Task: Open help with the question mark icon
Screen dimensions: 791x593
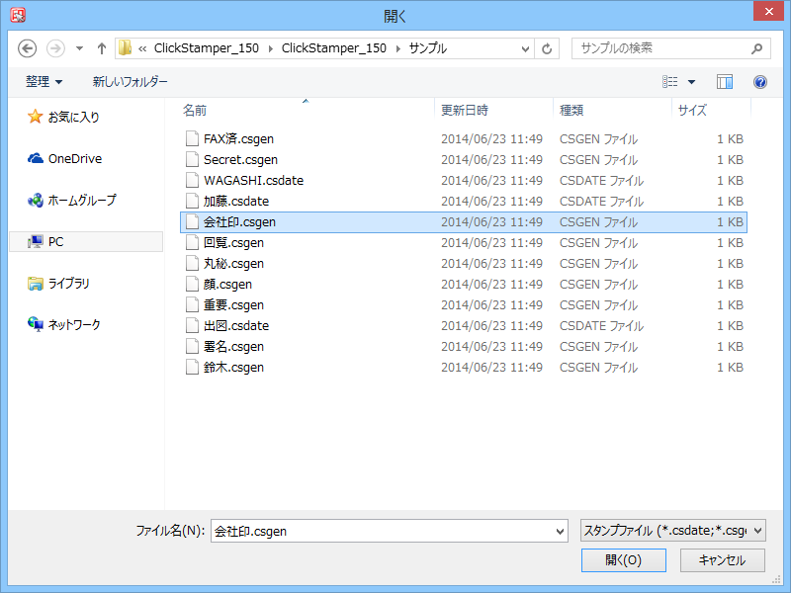Action: point(760,82)
